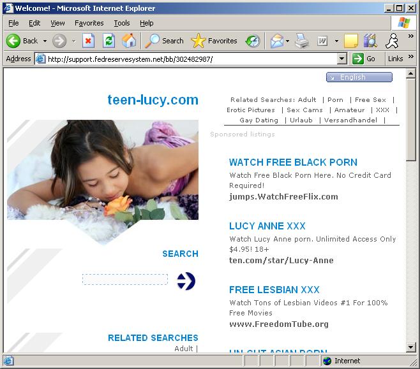Click the 'Sponsored listings' text
Screen dimensions: 420x369
(243, 134)
